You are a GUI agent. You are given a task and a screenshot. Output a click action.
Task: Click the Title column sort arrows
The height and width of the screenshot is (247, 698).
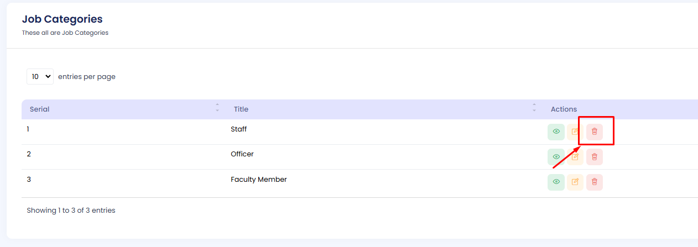pyautogui.click(x=534, y=109)
